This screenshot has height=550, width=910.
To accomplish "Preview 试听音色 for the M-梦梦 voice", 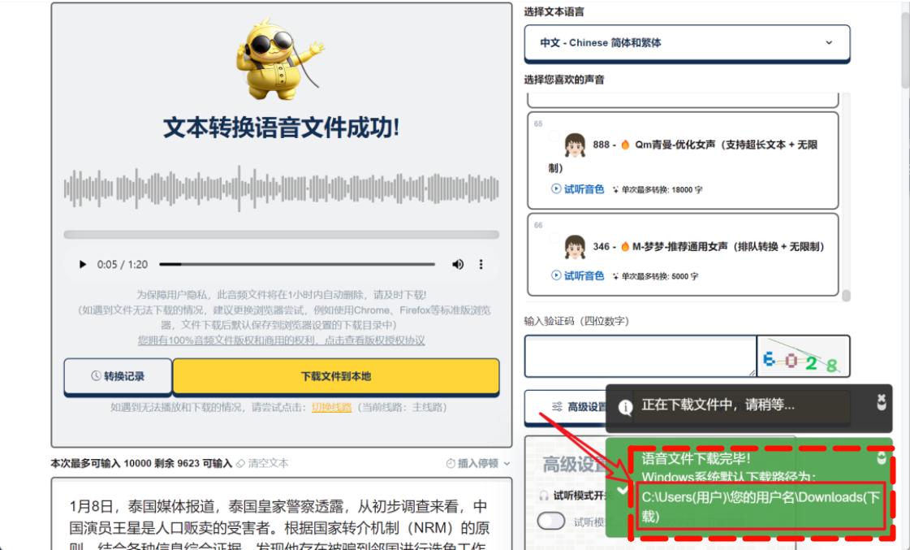I will [x=577, y=275].
